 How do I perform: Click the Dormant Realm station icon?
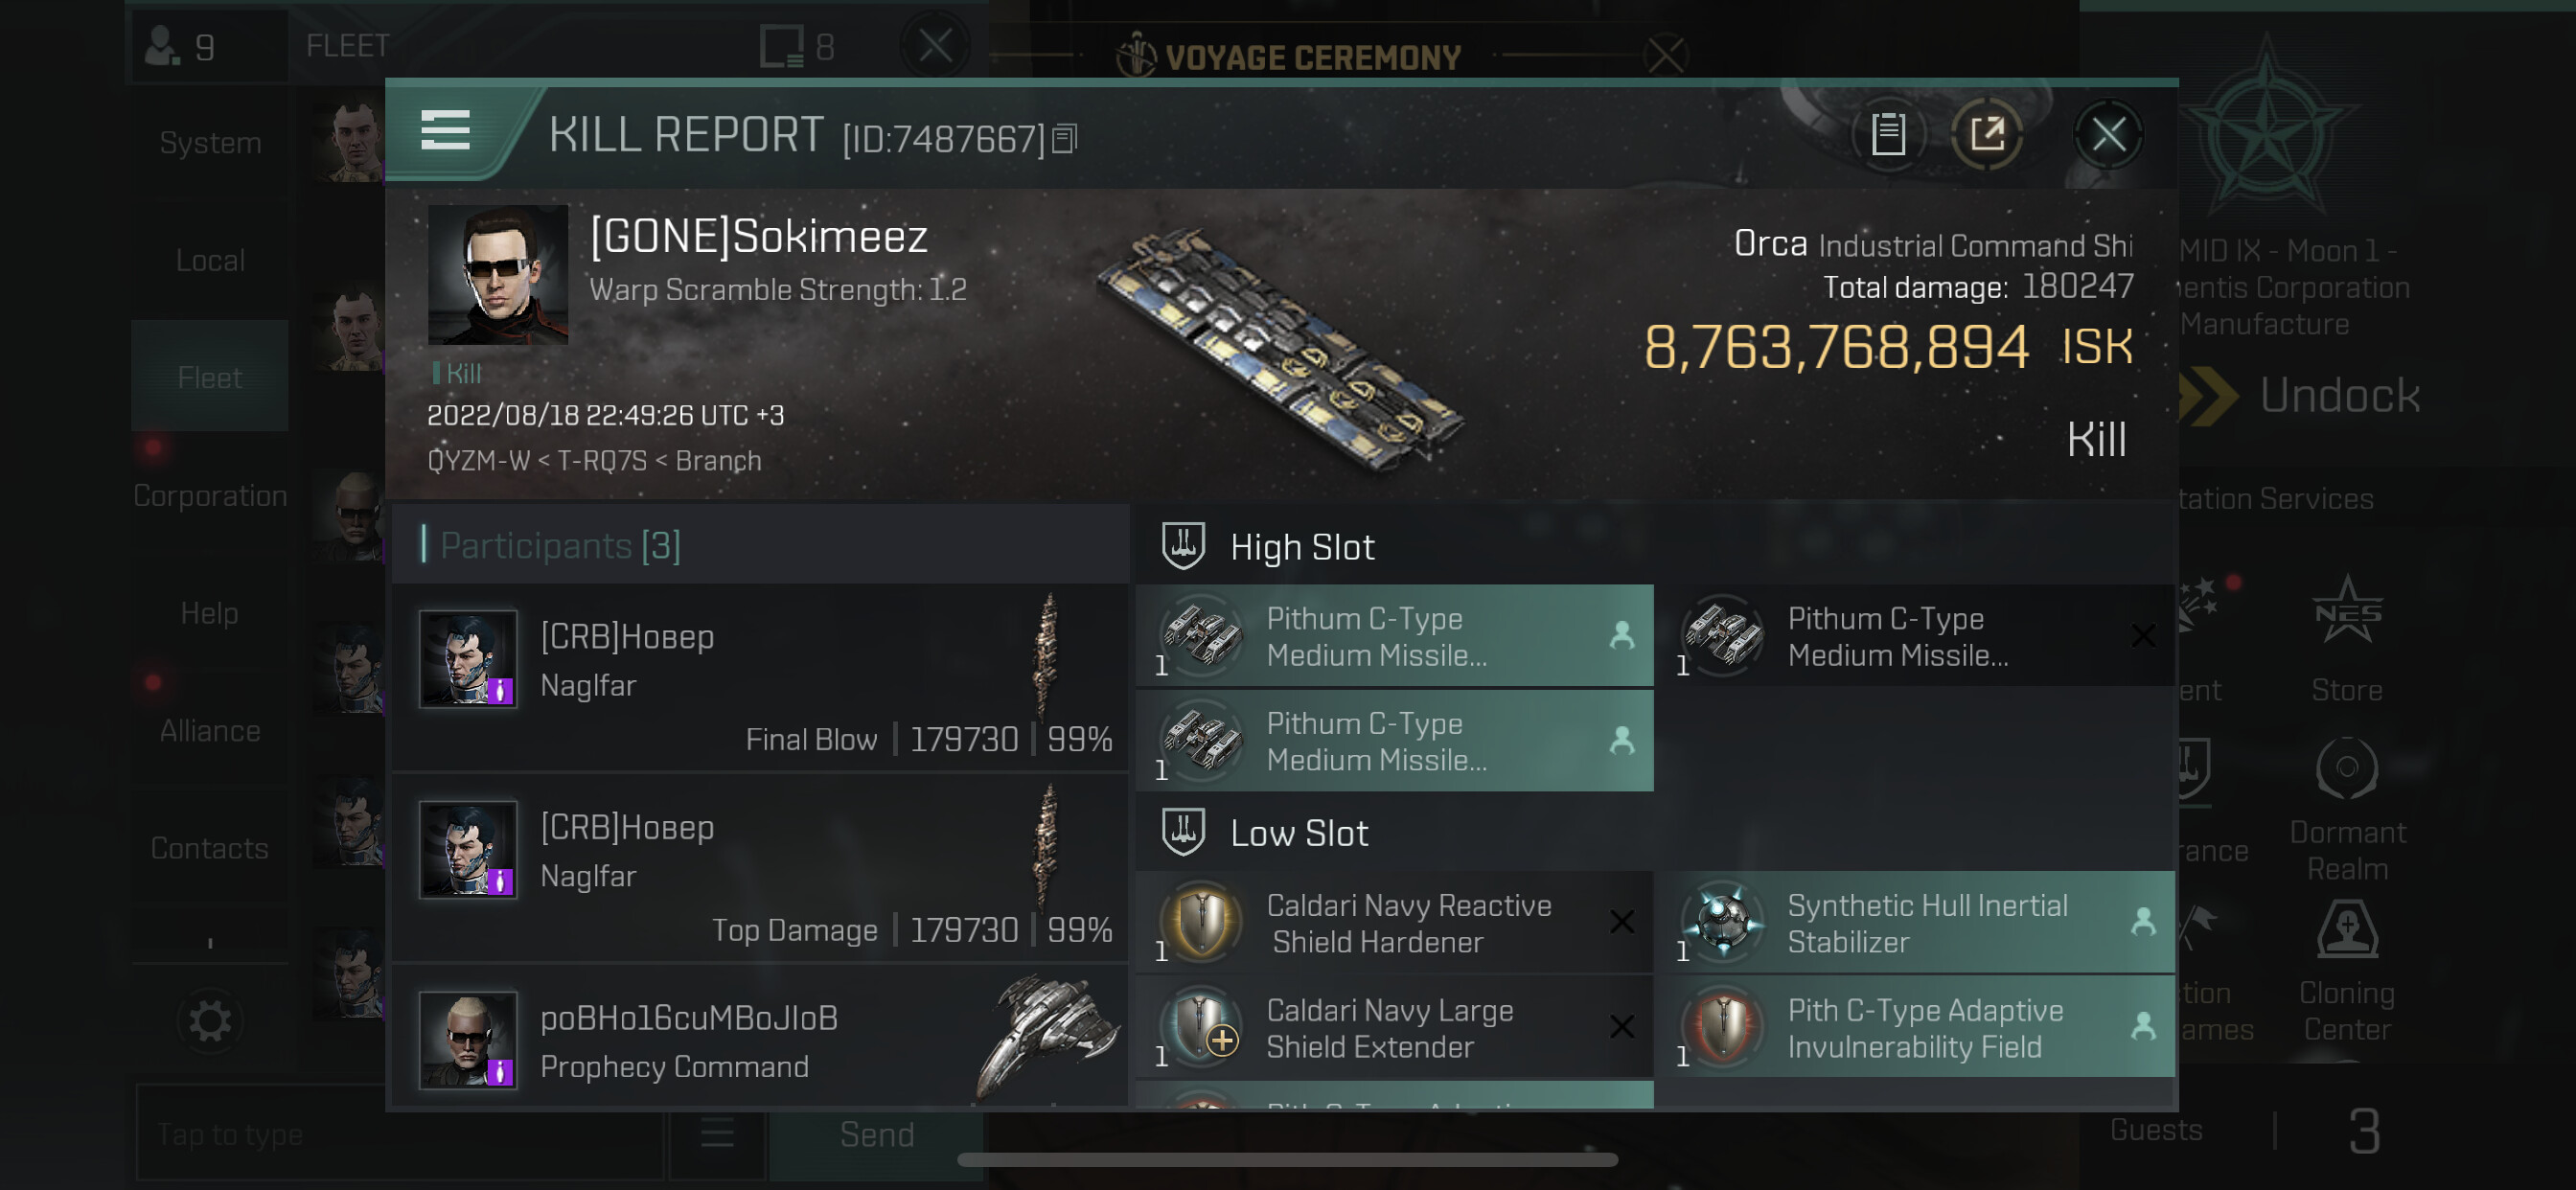[2346, 768]
